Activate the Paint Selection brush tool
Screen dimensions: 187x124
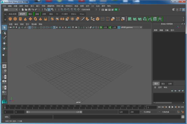(4, 38)
